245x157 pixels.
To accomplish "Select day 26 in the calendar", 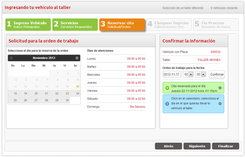I will point(23,100).
